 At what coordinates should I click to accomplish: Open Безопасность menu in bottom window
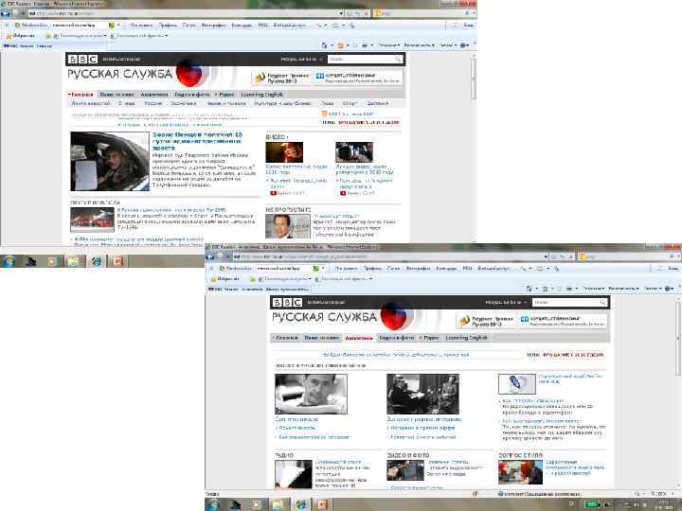(x=625, y=289)
